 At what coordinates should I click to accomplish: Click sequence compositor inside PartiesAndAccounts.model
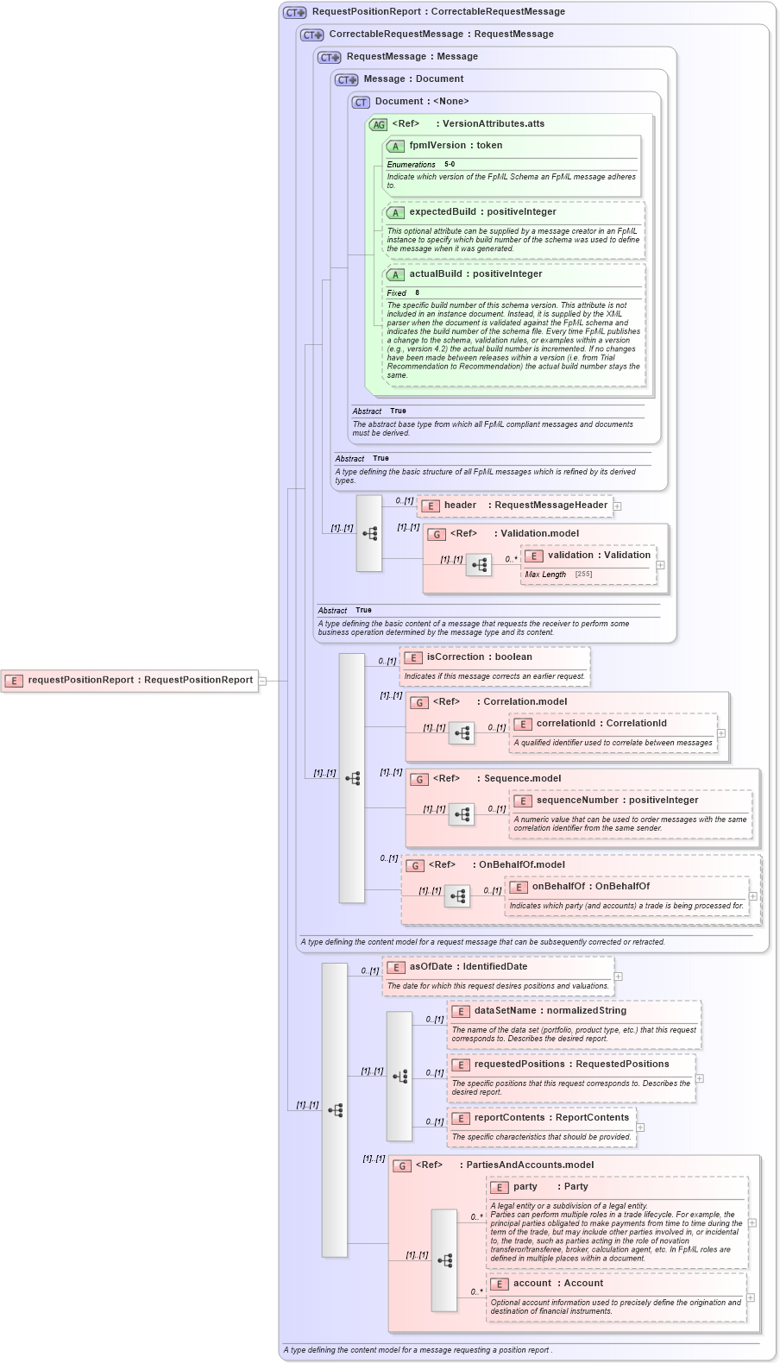click(x=444, y=1261)
